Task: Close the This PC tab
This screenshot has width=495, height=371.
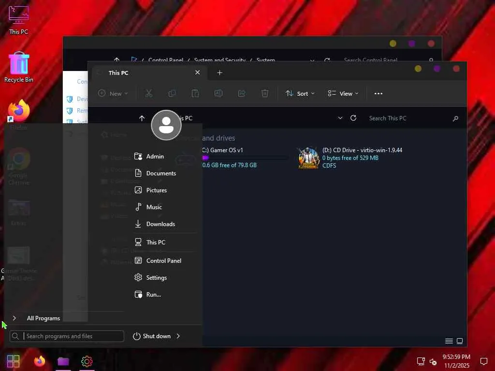Action: point(198,72)
